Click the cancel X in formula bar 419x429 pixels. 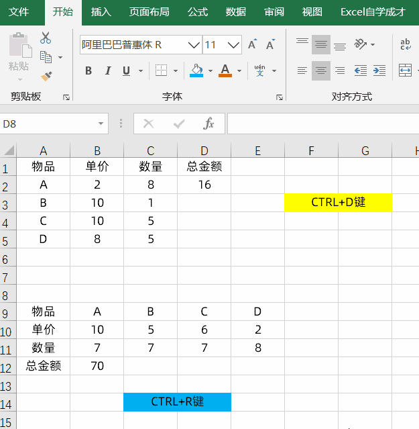[149, 124]
